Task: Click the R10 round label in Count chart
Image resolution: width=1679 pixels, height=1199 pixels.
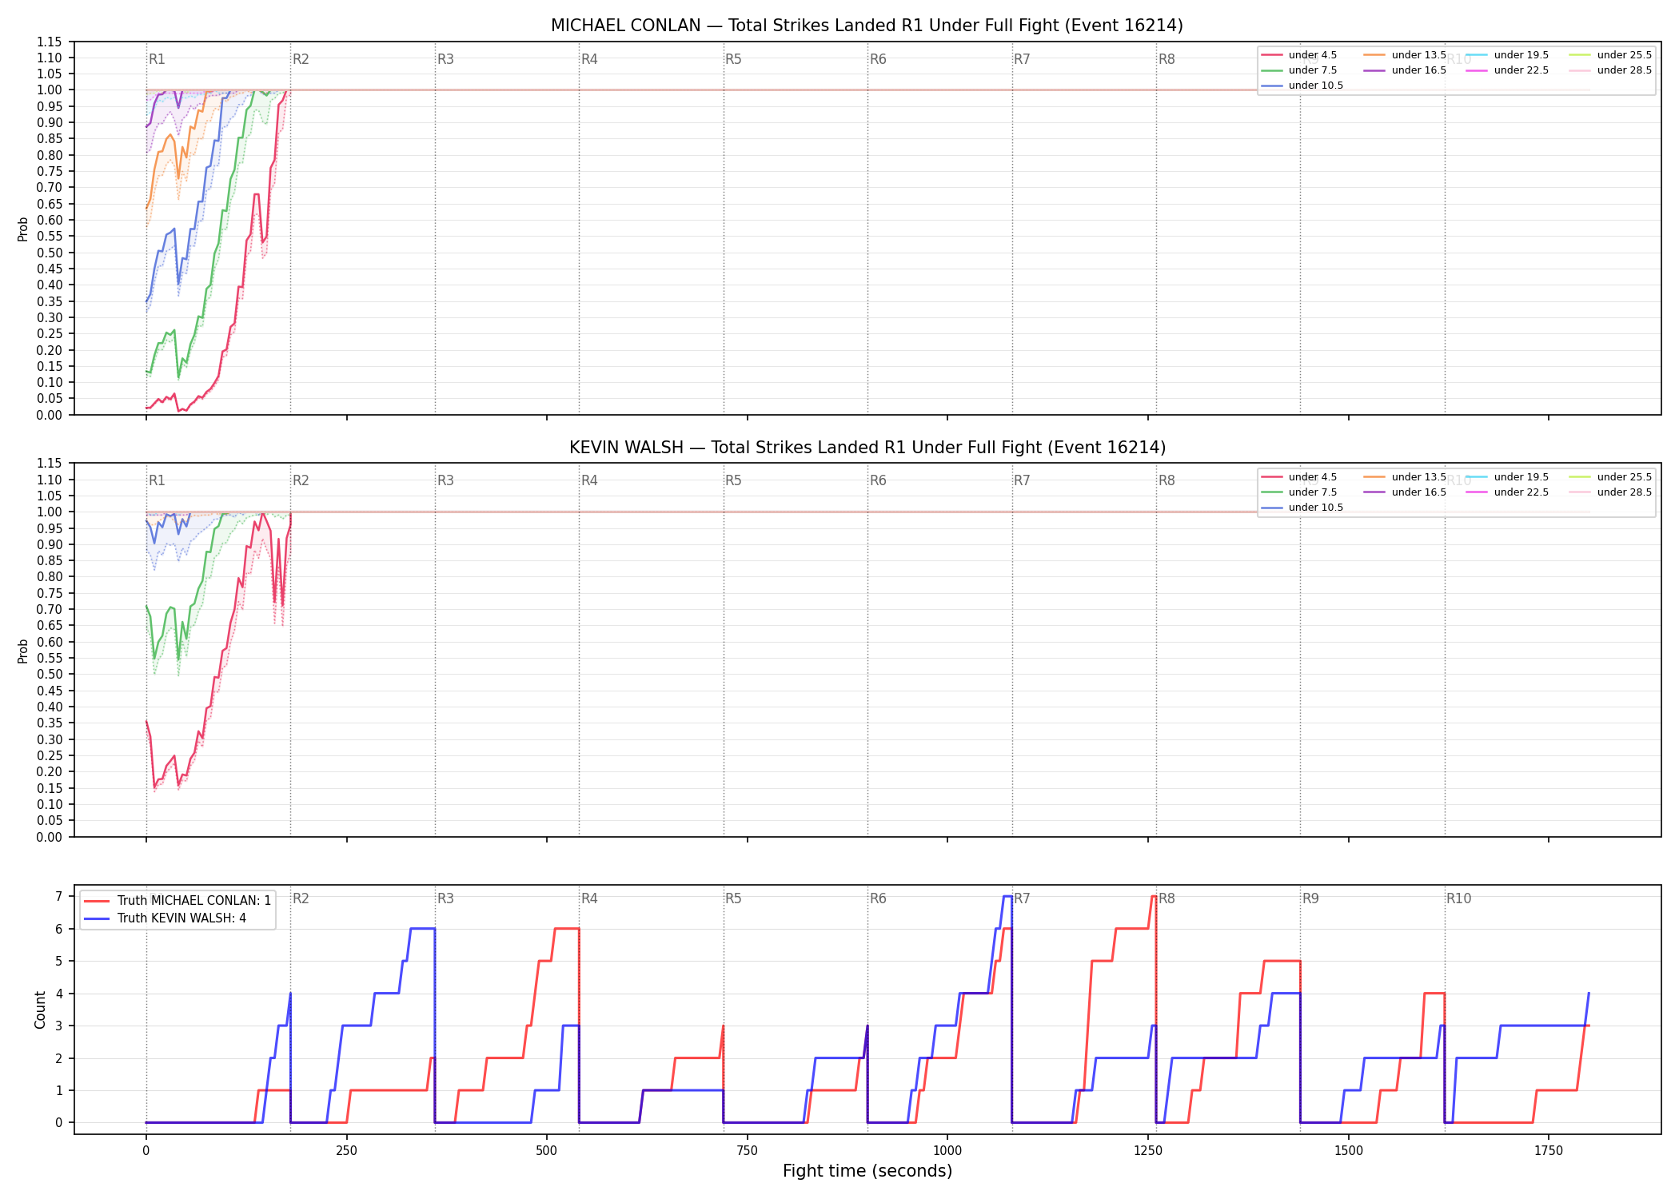Action: 1458,898
